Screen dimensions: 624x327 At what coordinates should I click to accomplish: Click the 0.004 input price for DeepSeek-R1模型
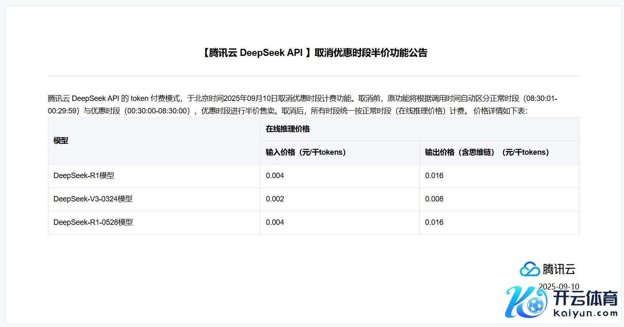click(x=275, y=176)
